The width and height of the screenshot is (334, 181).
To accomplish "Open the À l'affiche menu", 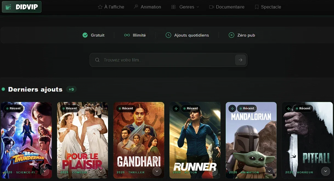I will 111,7.
